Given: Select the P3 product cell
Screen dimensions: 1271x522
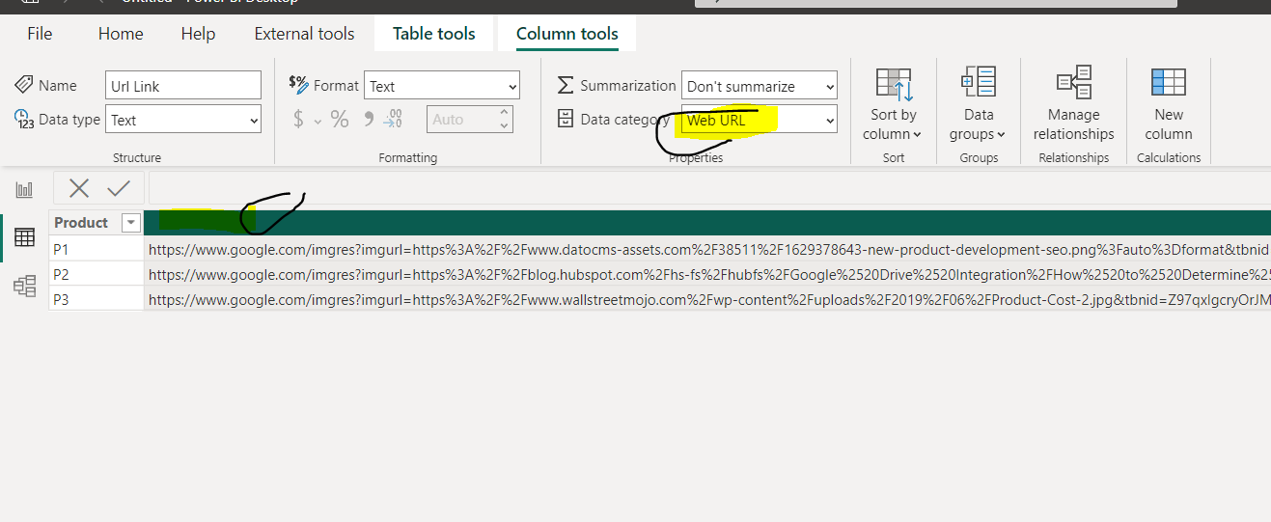Looking at the screenshot, I should pyautogui.click(x=96, y=299).
